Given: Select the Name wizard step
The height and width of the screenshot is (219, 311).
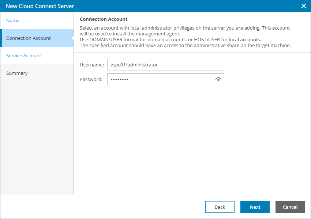Looking at the screenshot, I should [13, 21].
